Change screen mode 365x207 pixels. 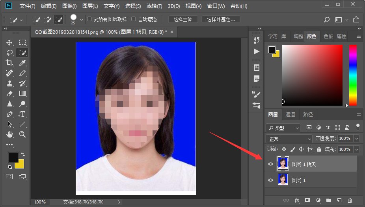(22, 177)
